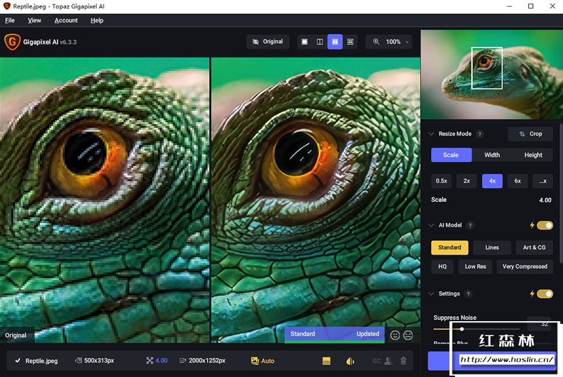Click the Suppress Noise slider handle
The width and height of the screenshot is (563, 377).
pos(461,329)
